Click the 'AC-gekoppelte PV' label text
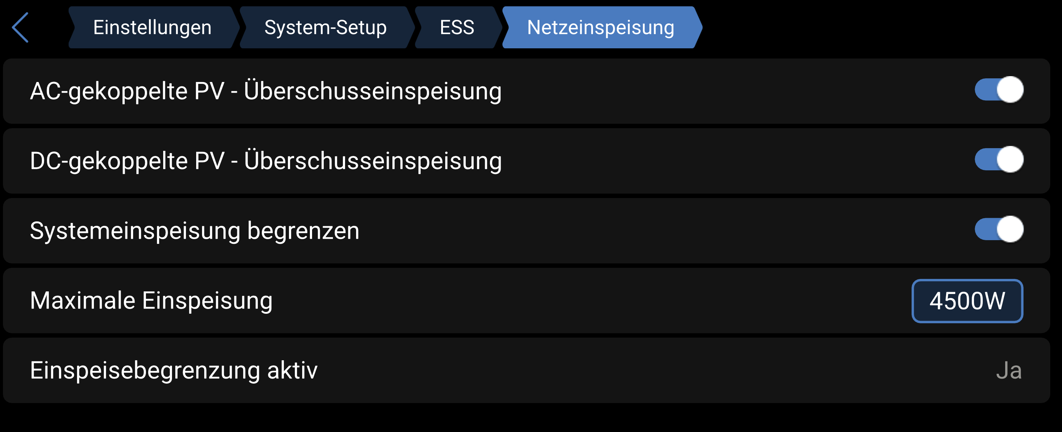The height and width of the screenshot is (432, 1062). coord(127,91)
